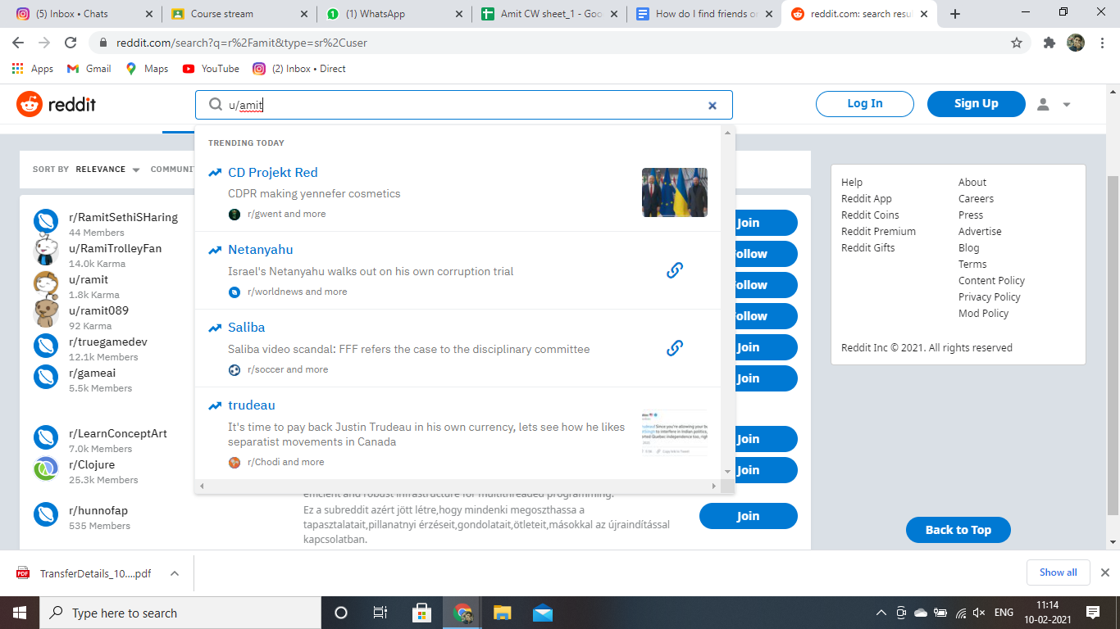
Task: Join the r/hunnofap community
Action: (748, 516)
